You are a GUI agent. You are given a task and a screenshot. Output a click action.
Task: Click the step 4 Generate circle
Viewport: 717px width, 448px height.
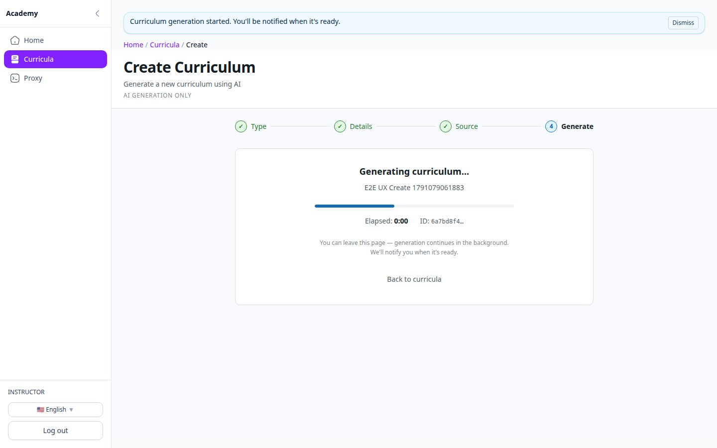551,126
